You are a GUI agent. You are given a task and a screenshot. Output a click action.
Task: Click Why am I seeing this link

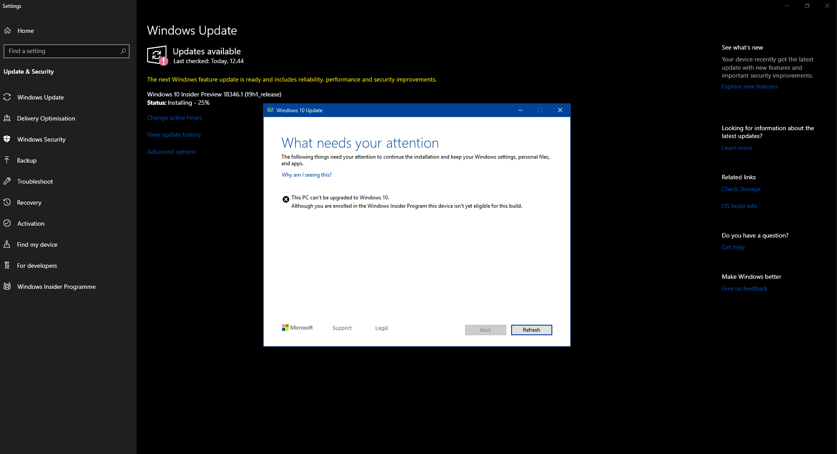307,175
